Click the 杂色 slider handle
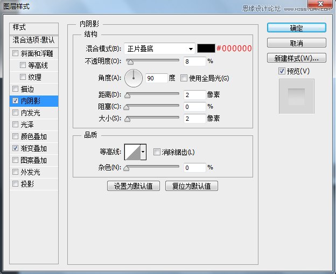The width and height of the screenshot is (336, 274). click(127, 168)
